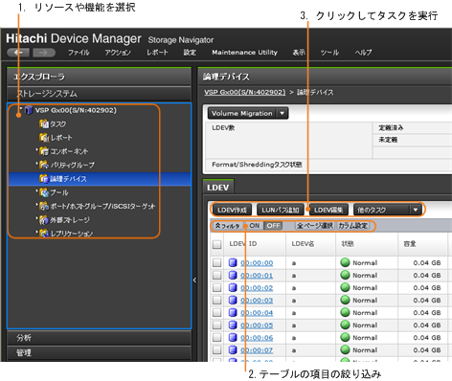This screenshot has height=381, width=452.
Task: Check the checkbox for LDEV 00:00:05
Action: coord(217,325)
